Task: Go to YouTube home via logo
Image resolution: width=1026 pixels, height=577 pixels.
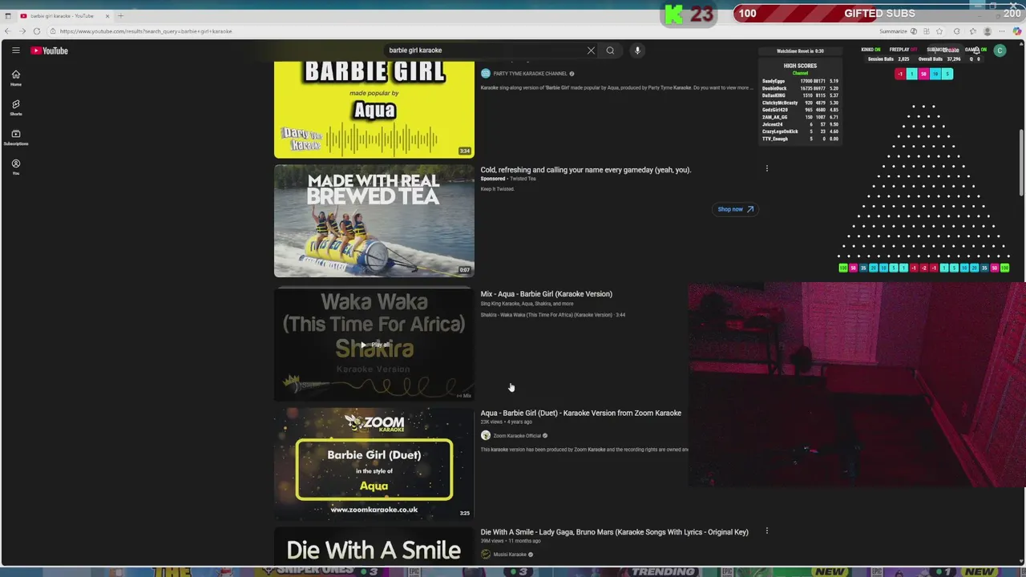Action: (50, 50)
